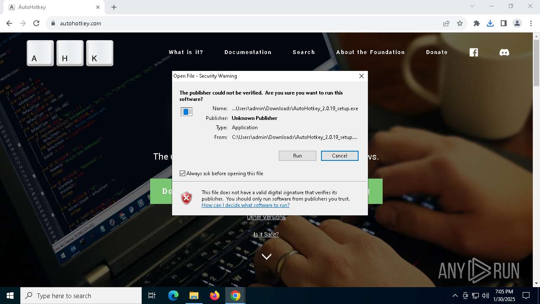Viewport: 540px width, 304px height.
Task: Launch Firefox from taskbar
Action: tap(215, 296)
